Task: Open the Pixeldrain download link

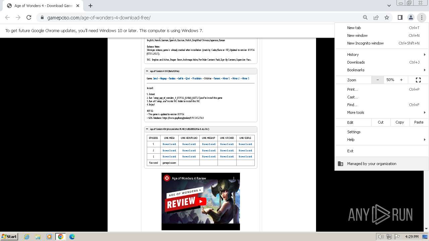Action: coord(197,78)
